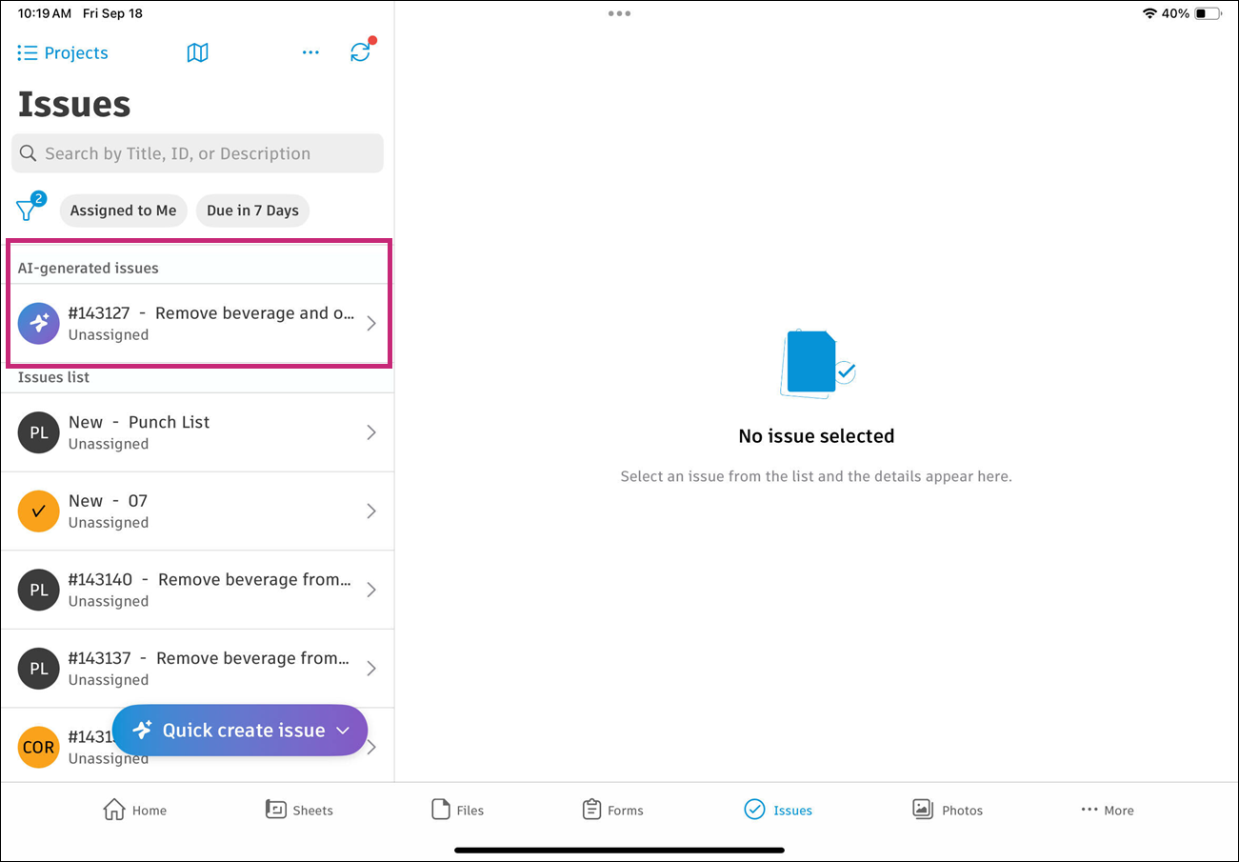This screenshot has height=862, width=1239.
Task: Tap the orange COR avatar
Action: 39,748
